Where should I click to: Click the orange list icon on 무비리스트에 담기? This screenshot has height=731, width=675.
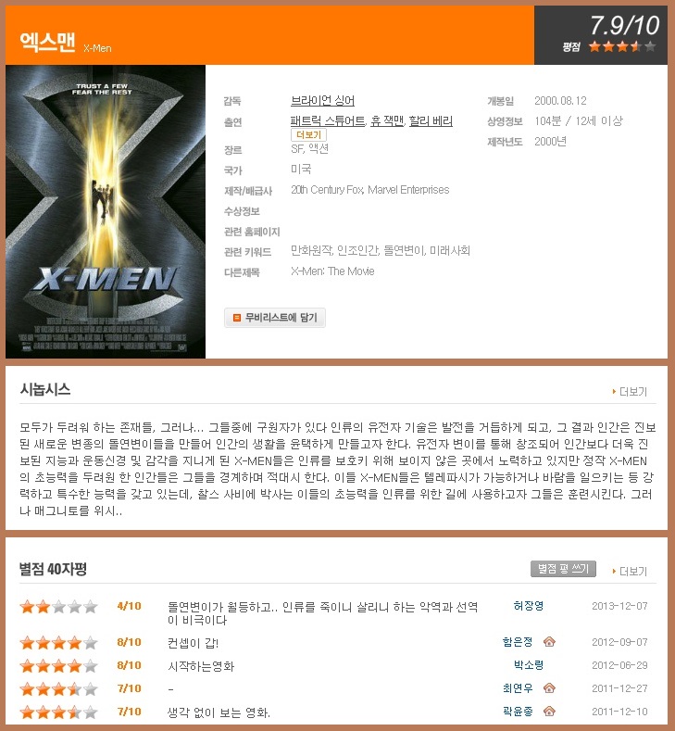237,318
